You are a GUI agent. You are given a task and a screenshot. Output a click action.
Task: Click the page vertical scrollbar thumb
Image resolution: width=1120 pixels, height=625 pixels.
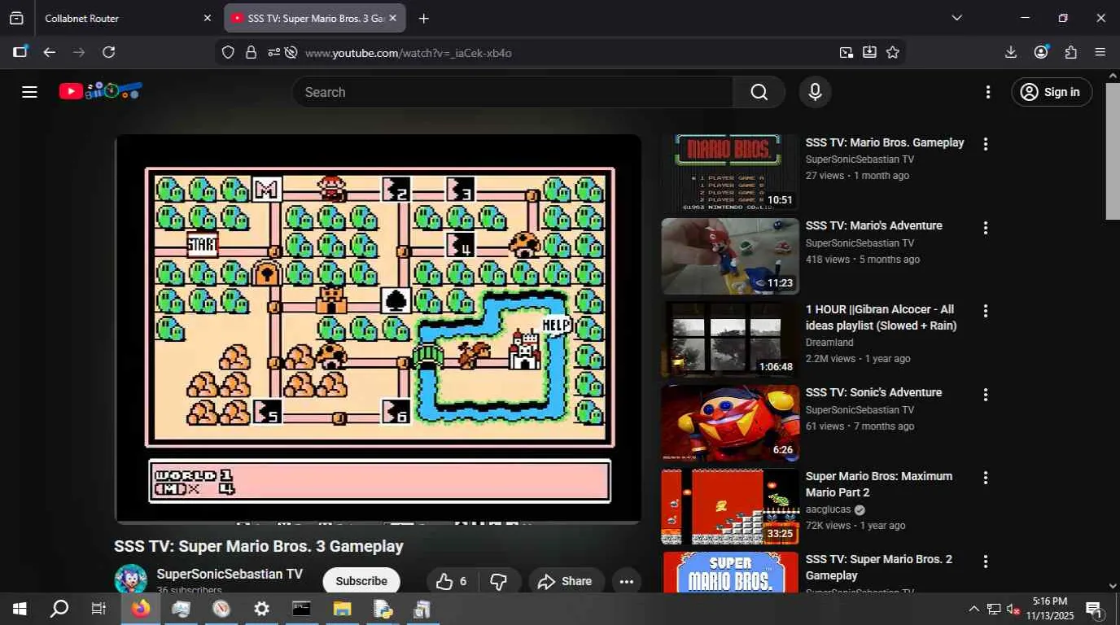click(x=1113, y=151)
